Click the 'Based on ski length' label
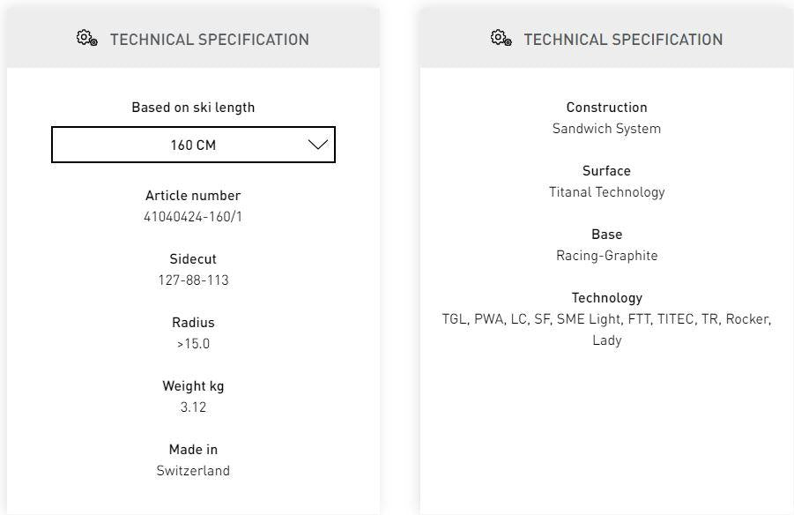The height and width of the screenshot is (515, 794). (193, 108)
